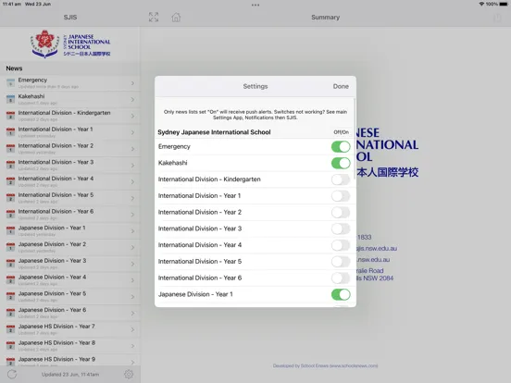511x383 pixels.
Task: Switch on International Division - Year 3 alerts
Action: click(x=341, y=229)
